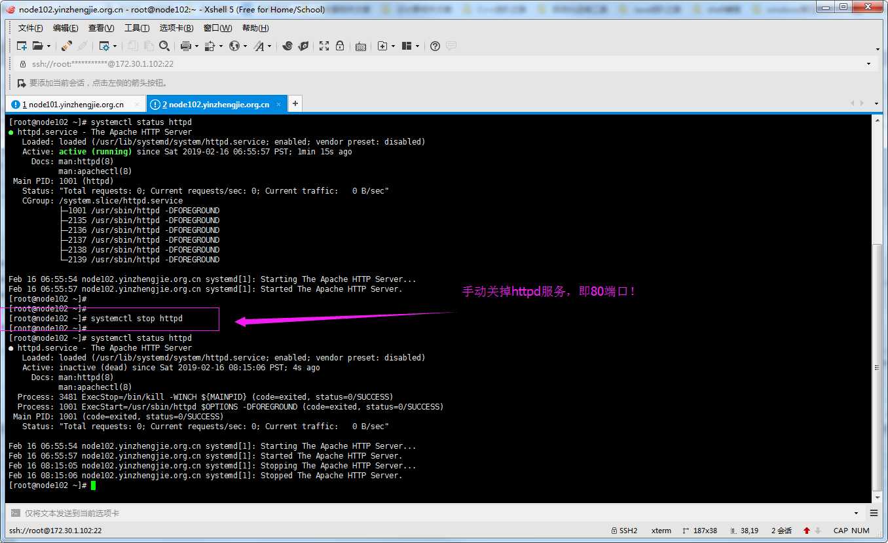Click the toolbar overflow arrow at right edge

pos(878,49)
